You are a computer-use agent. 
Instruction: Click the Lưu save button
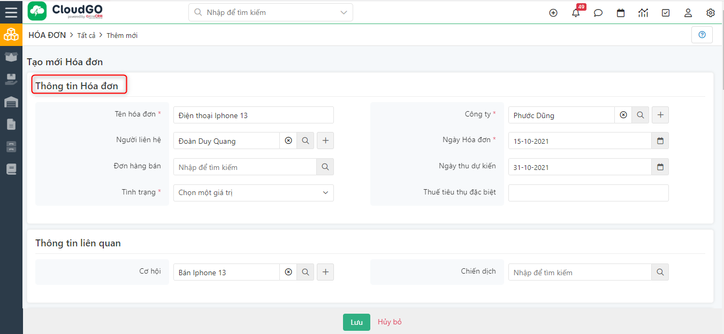356,322
